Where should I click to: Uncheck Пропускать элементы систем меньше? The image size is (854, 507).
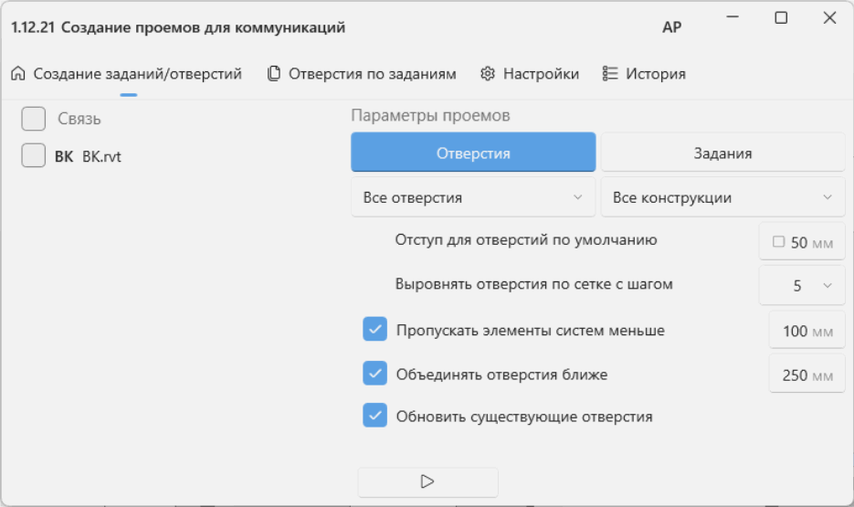[x=374, y=330]
